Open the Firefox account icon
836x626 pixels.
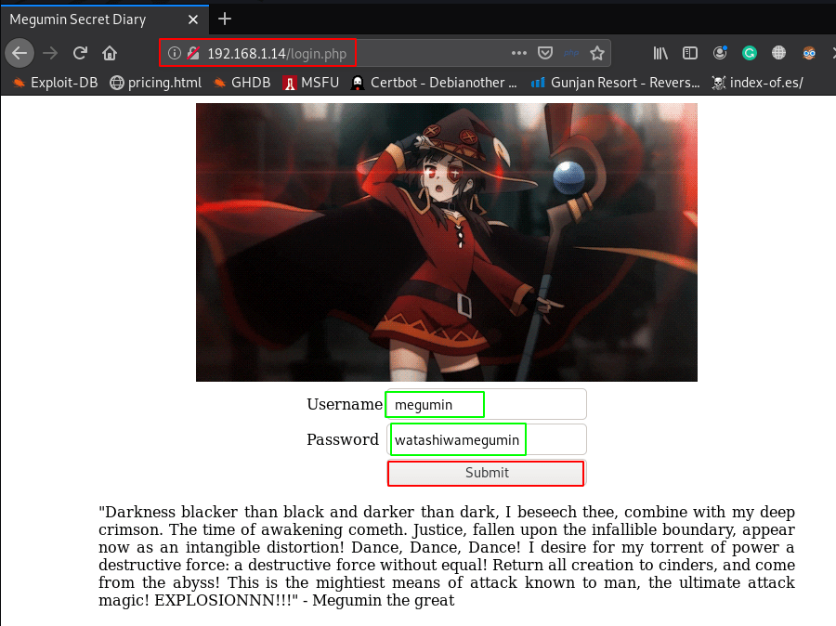tap(720, 53)
